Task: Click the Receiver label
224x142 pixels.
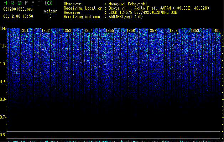Action: [x=72, y=12]
